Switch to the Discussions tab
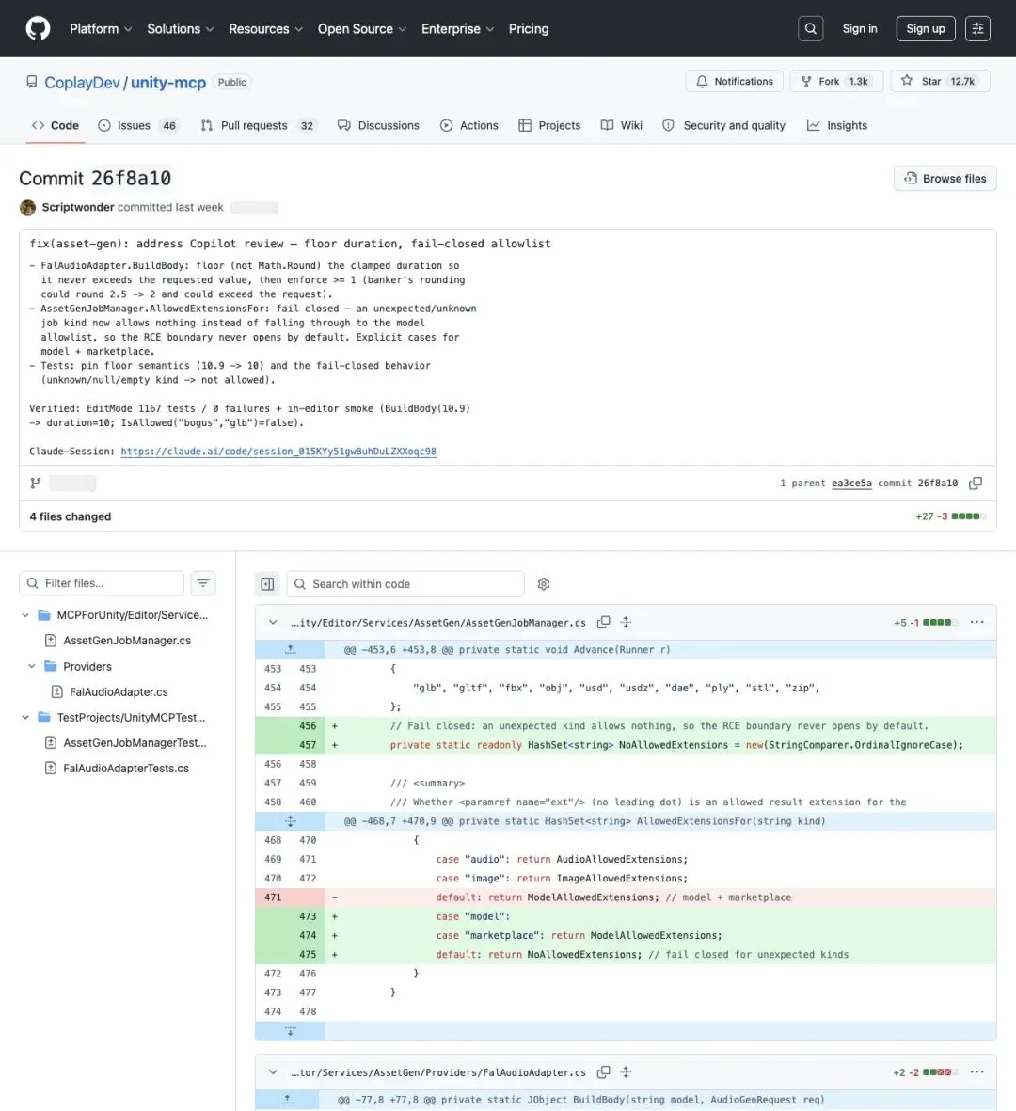This screenshot has width=1016, height=1111. (x=378, y=125)
